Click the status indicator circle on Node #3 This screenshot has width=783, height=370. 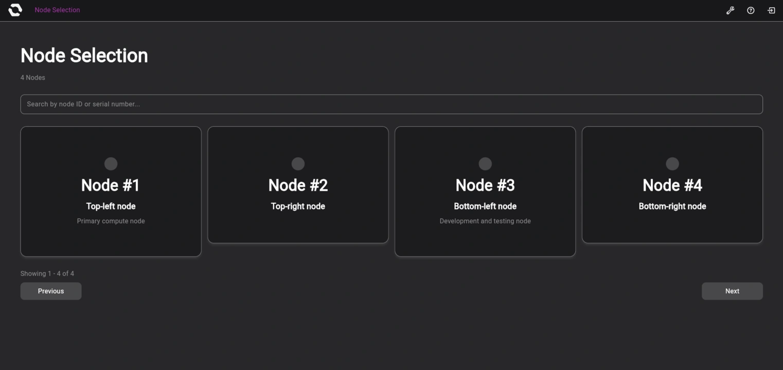(485, 163)
